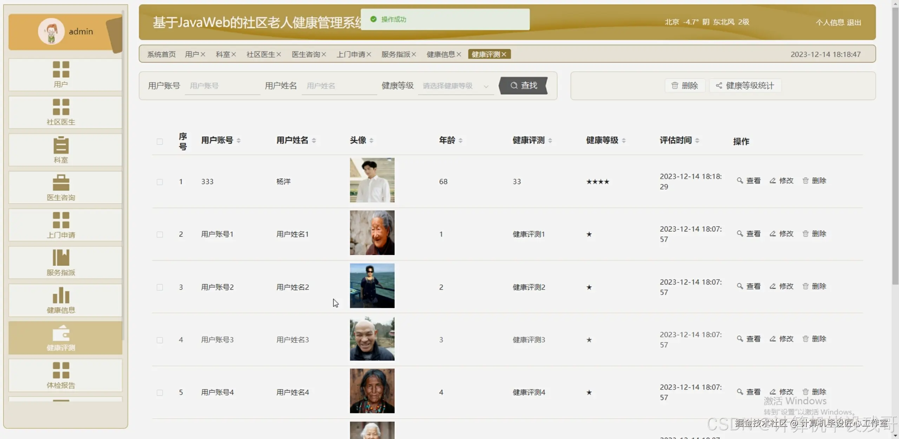
Task: Select the 服务指派 sidebar icon
Action: pos(61,258)
